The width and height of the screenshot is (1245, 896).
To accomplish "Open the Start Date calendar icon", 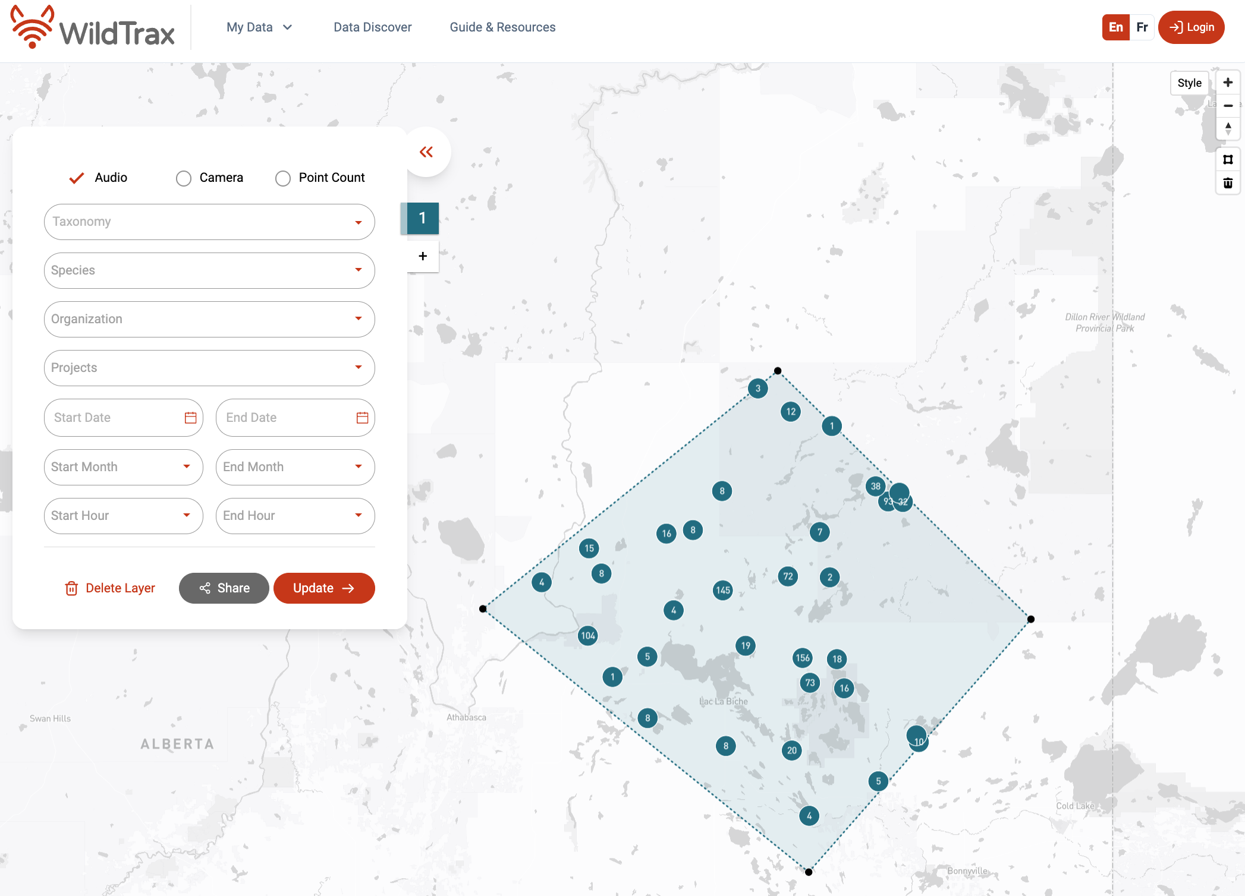I will pyautogui.click(x=190, y=418).
